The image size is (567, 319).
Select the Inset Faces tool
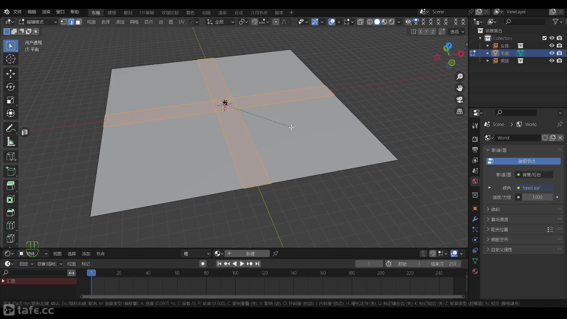click(11, 199)
